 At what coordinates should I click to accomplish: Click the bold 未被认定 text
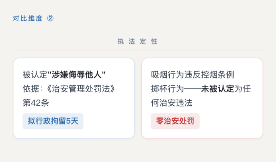(x=218, y=88)
